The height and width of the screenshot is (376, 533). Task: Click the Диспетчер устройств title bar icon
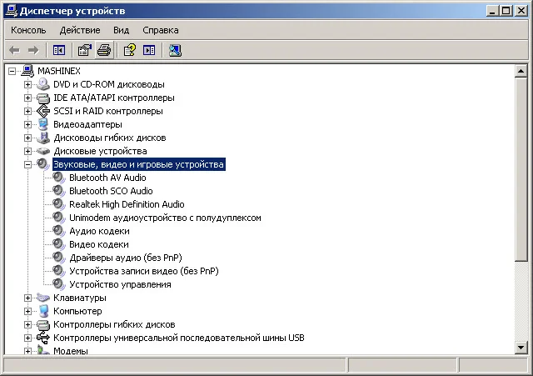(x=11, y=11)
